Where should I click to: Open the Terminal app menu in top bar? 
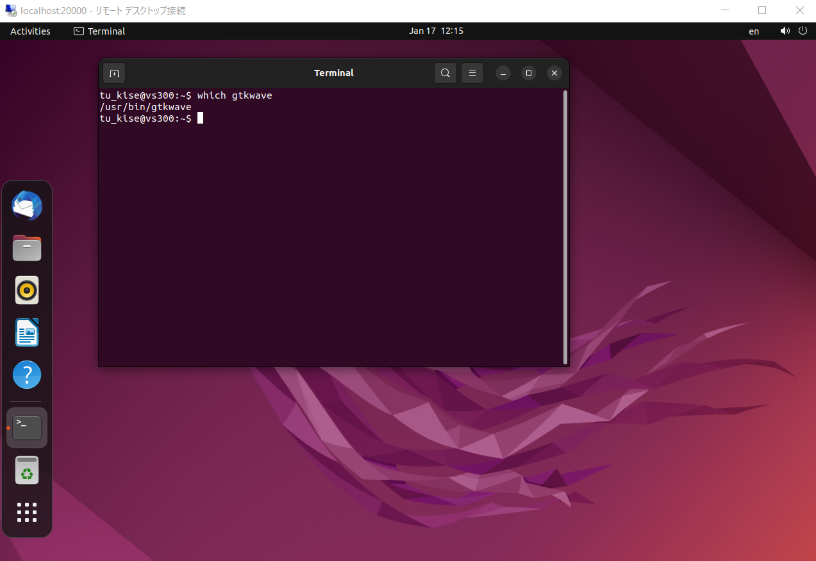click(x=99, y=31)
